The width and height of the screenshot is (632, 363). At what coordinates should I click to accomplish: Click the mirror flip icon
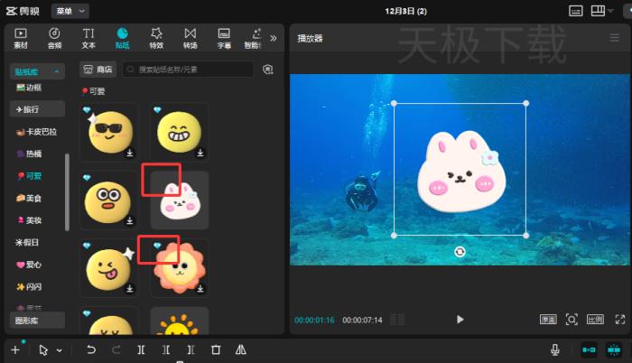point(241,349)
